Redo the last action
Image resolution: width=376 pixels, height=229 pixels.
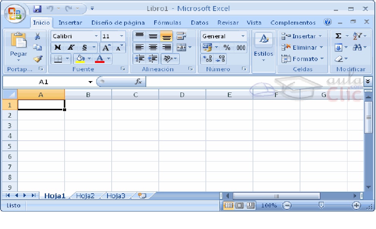69,9
